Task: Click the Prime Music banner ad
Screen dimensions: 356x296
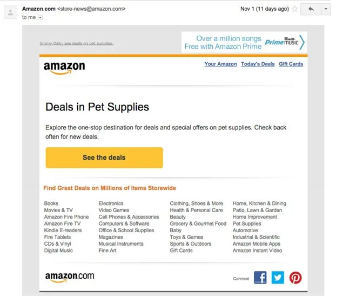Action: (244, 42)
